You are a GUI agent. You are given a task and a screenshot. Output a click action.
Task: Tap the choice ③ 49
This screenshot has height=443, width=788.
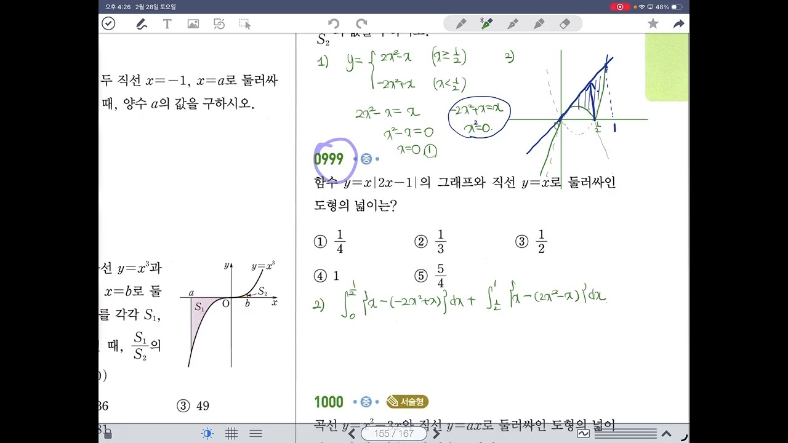click(x=193, y=406)
